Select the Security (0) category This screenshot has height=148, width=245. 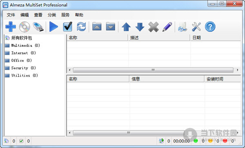(23, 68)
